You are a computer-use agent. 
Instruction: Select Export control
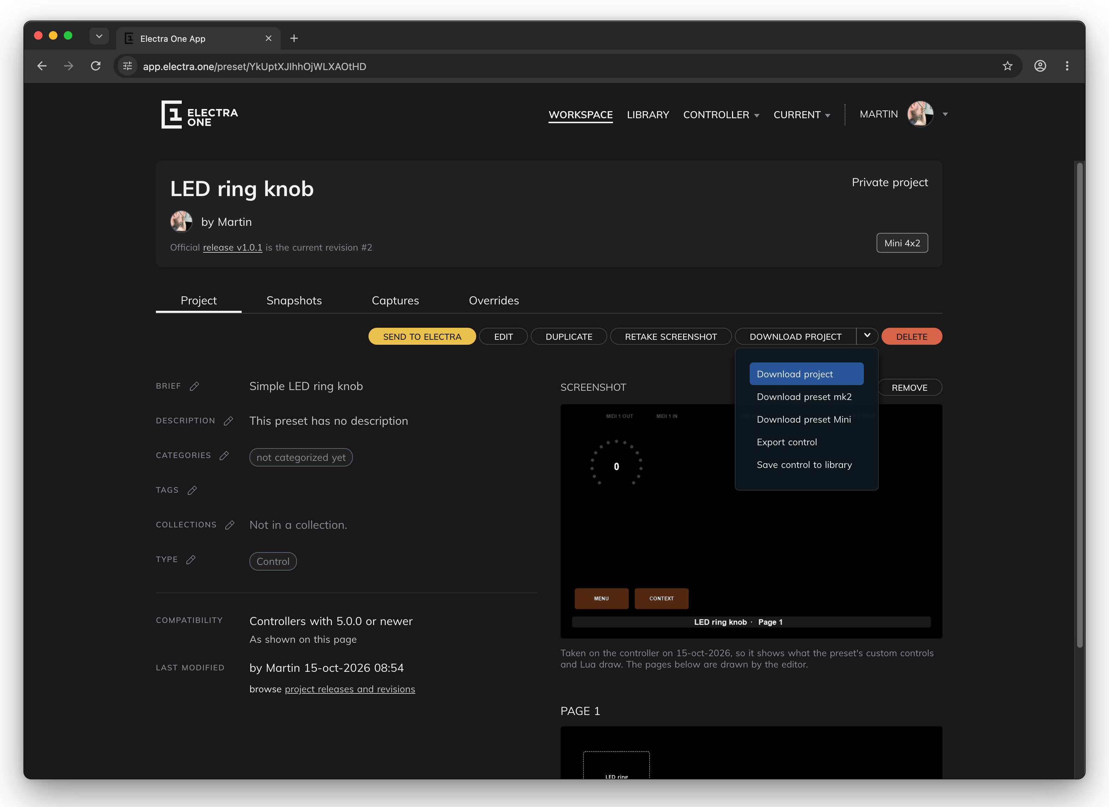[x=806, y=442]
